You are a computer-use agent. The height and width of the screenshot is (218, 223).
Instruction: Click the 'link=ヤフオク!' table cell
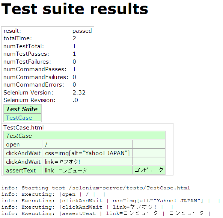pos(87,162)
